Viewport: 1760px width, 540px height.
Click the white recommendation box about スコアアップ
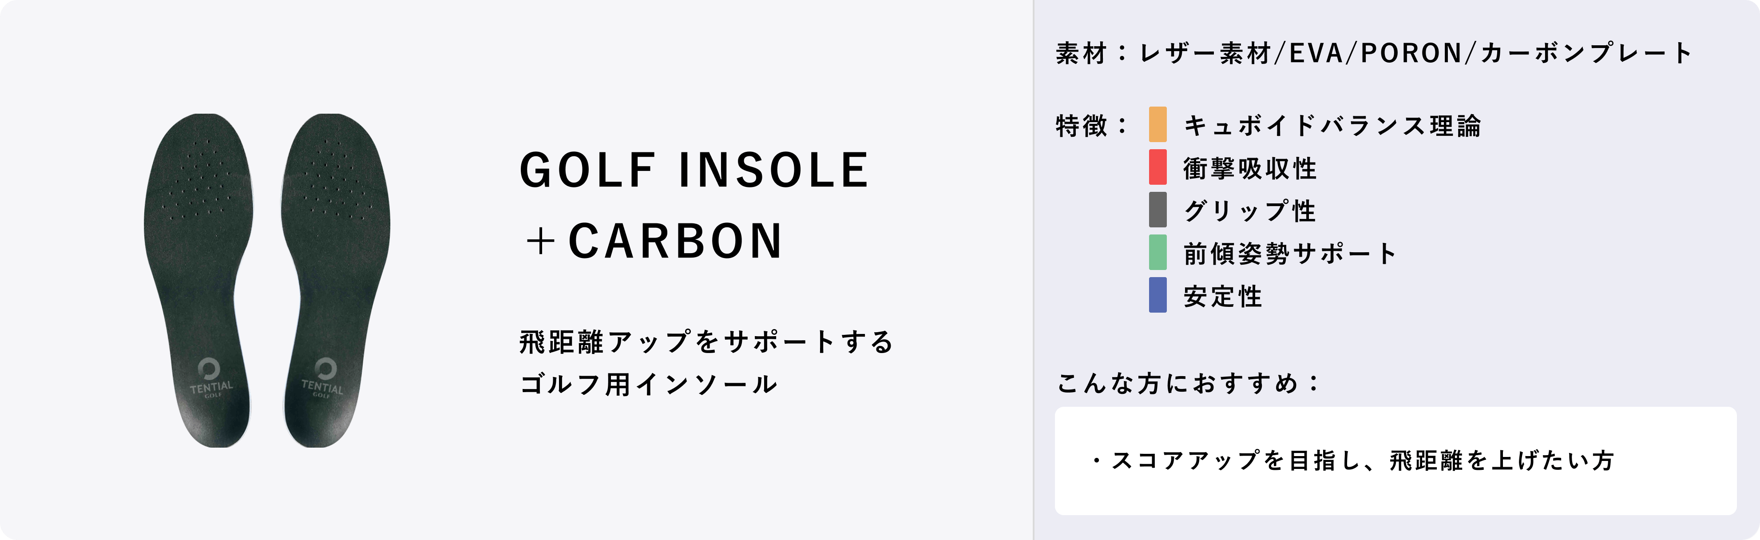click(1395, 461)
